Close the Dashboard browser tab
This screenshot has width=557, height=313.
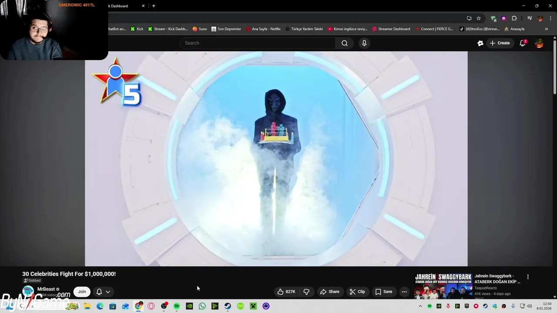tap(143, 6)
